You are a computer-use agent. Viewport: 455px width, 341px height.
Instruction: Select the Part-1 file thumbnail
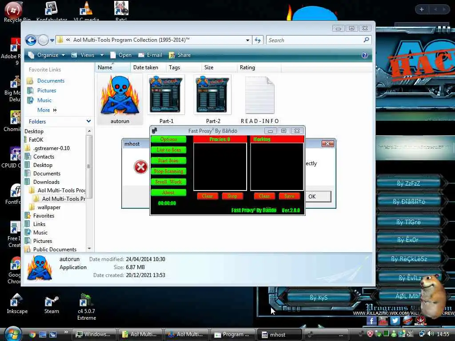(166, 99)
